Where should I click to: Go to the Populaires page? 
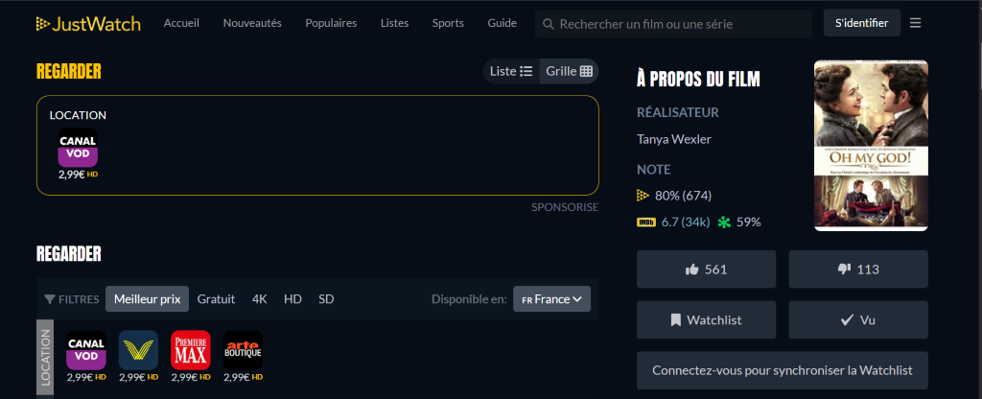331,23
